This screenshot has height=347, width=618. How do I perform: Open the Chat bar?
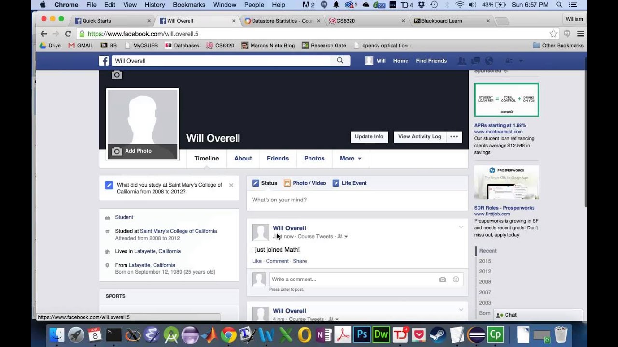click(538, 315)
